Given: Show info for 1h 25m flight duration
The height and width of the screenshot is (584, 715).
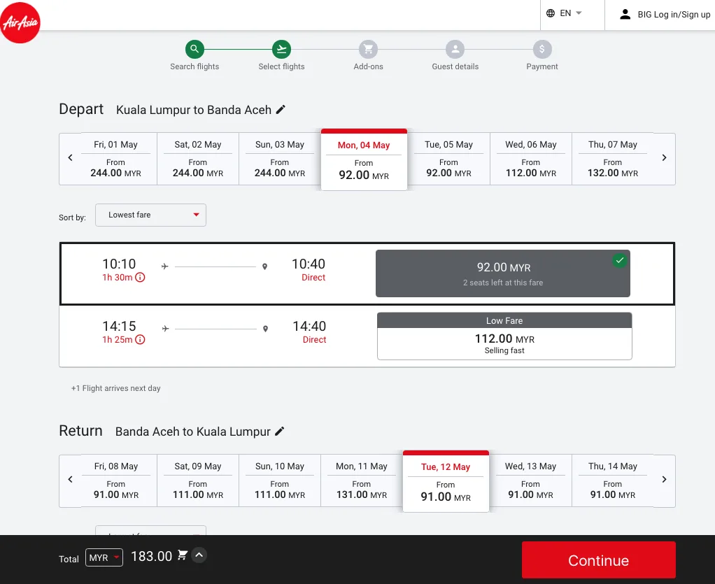Looking at the screenshot, I should [x=140, y=340].
